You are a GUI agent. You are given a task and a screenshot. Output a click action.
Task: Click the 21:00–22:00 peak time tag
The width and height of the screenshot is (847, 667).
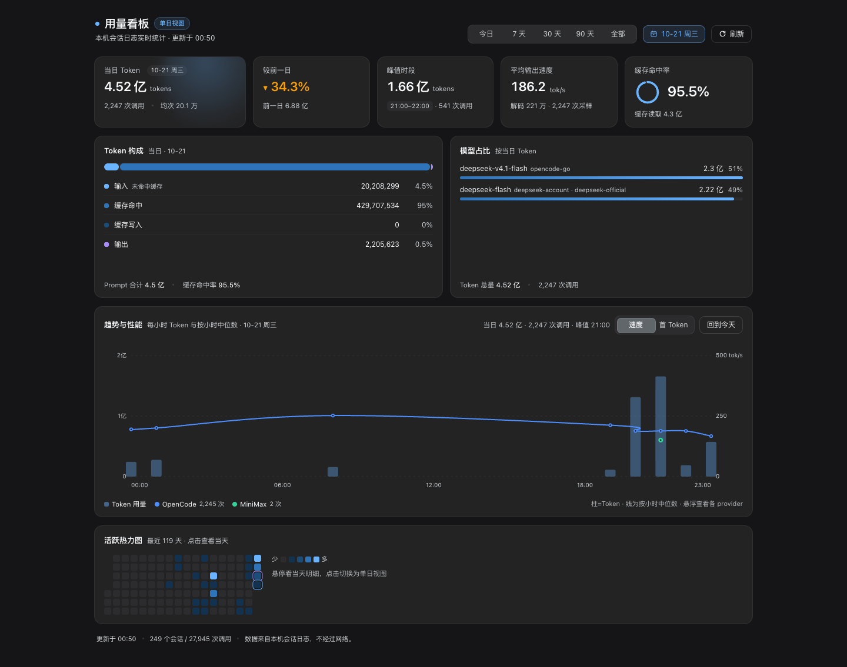point(410,106)
